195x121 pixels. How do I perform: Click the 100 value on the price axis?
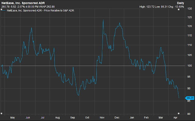pyautogui.click(x=190, y=66)
